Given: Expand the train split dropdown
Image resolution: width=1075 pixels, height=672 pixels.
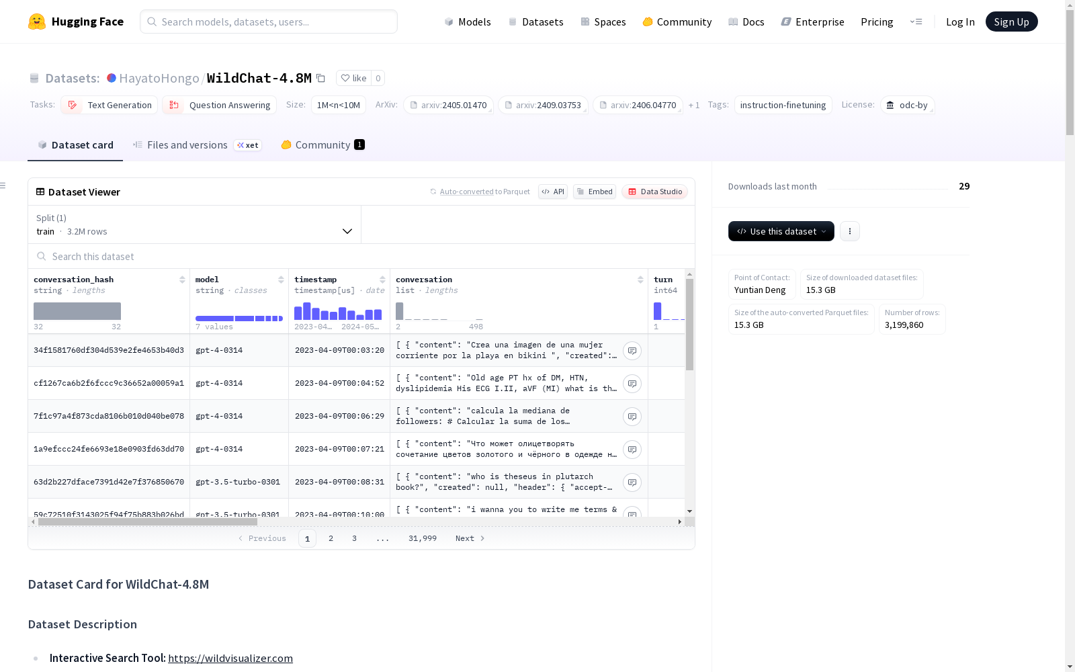Looking at the screenshot, I should tap(194, 224).
